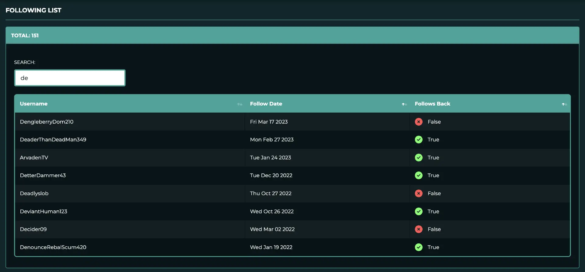The height and width of the screenshot is (272, 585).
Task: Click the True text in DenounceRebalScum420 row
Action: click(x=433, y=247)
